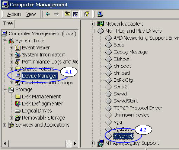179x150 pixels.
Task: Click the System Information icon
Action: [17, 55]
